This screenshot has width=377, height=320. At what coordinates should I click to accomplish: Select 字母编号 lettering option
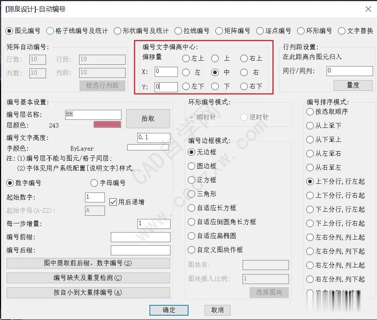tap(94, 183)
